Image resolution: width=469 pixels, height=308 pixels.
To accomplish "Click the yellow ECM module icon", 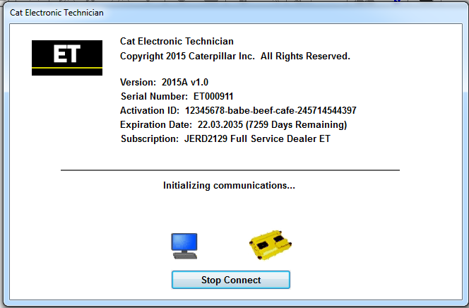I will 271,245.
